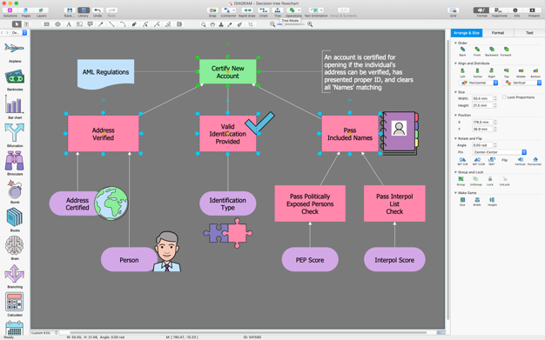Collapse the Align and Distribute section
The height and width of the screenshot is (340, 545).
click(455, 63)
